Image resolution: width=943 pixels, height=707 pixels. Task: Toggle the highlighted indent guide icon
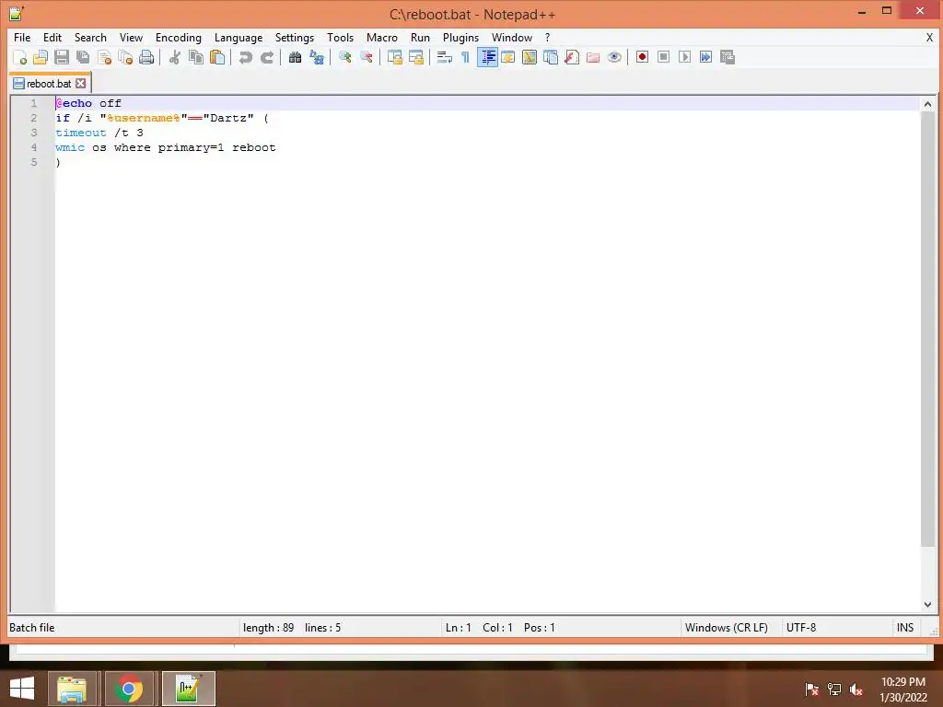pyautogui.click(x=487, y=57)
